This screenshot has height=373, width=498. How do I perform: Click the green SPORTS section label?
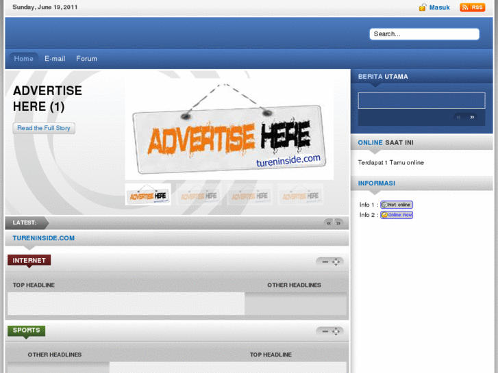tap(26, 331)
